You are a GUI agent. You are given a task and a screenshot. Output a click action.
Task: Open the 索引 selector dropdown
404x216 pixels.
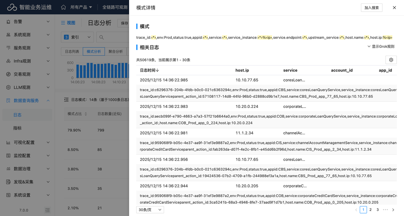77,37
